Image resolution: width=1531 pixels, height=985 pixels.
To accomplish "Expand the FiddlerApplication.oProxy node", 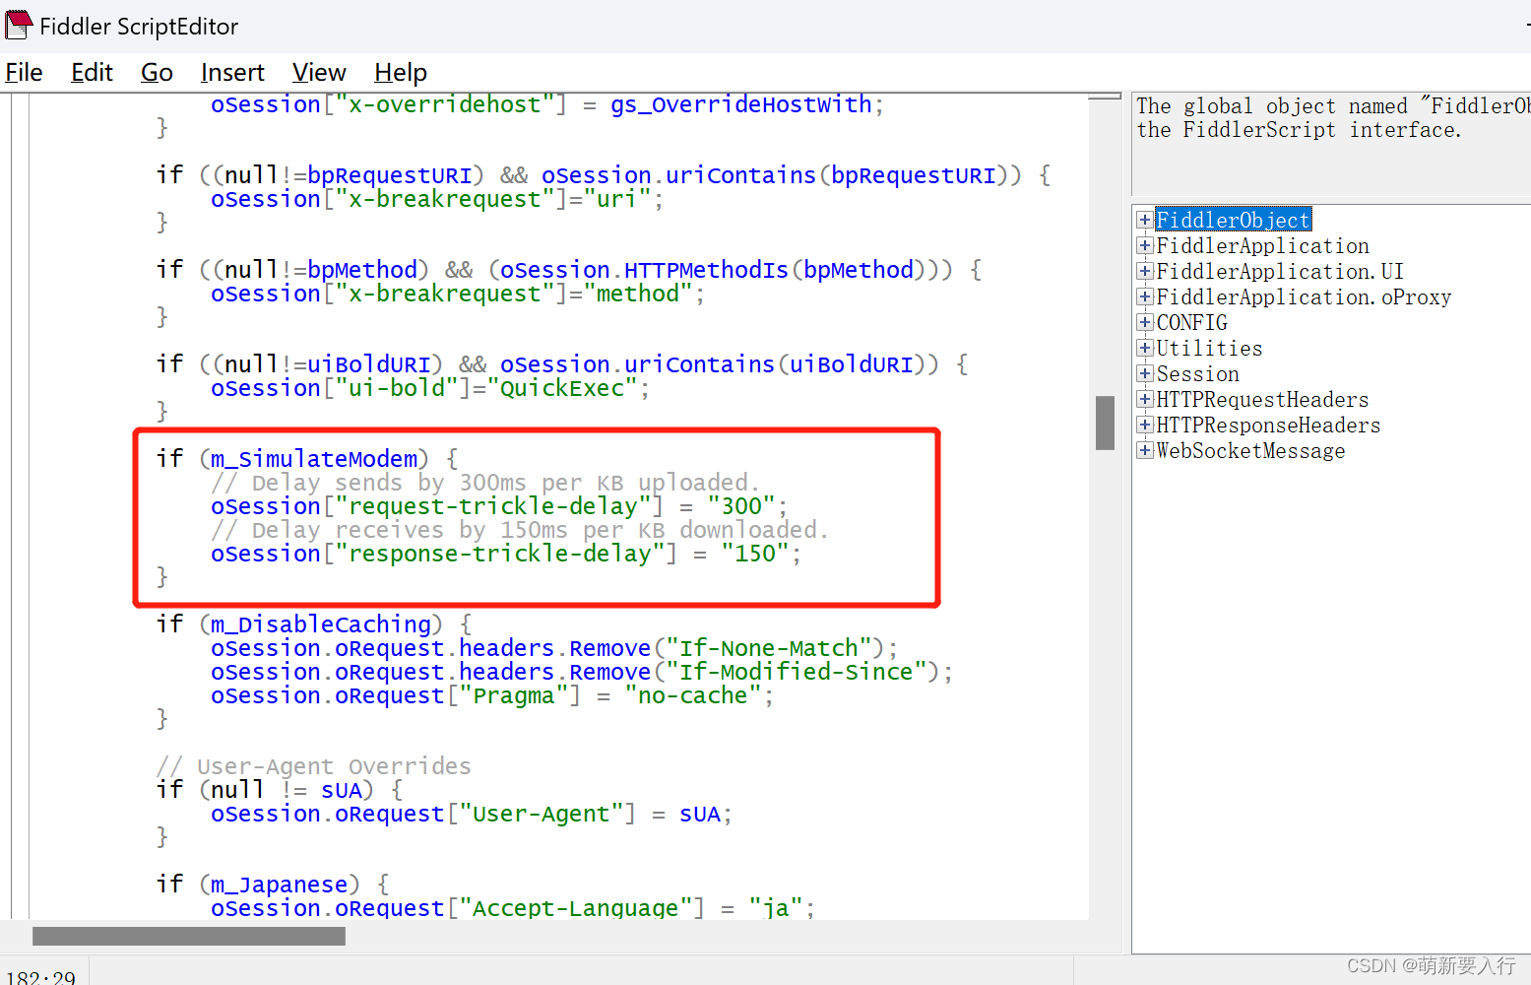I will pyautogui.click(x=1144, y=296).
